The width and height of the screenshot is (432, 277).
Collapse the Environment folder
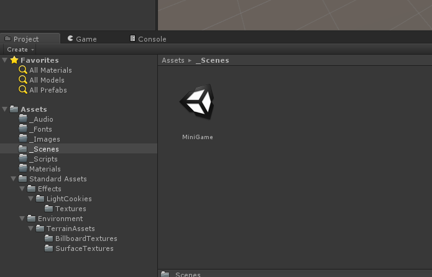click(22, 219)
